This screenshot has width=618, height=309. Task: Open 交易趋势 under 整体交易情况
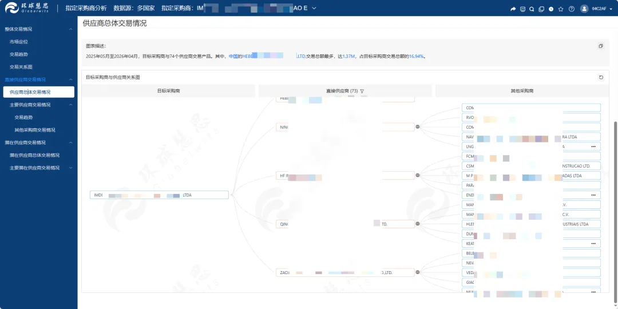pos(18,54)
